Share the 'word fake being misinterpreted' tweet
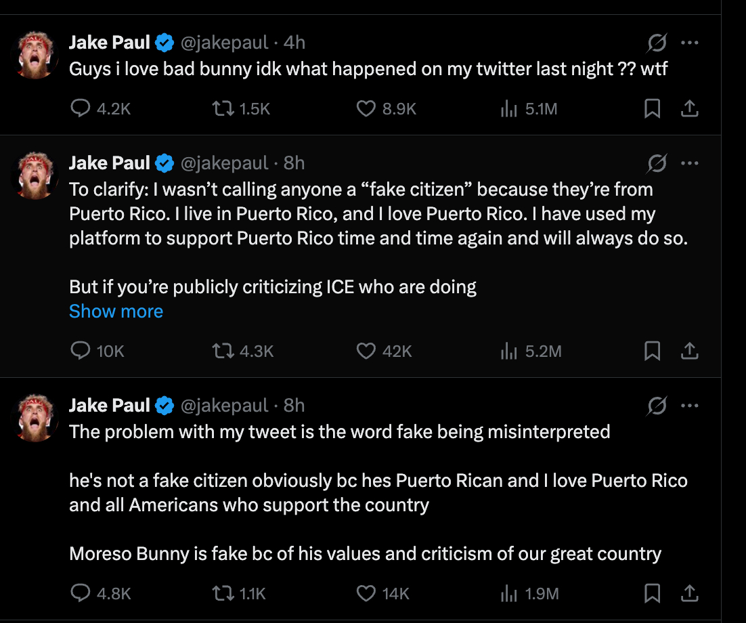 (x=689, y=593)
